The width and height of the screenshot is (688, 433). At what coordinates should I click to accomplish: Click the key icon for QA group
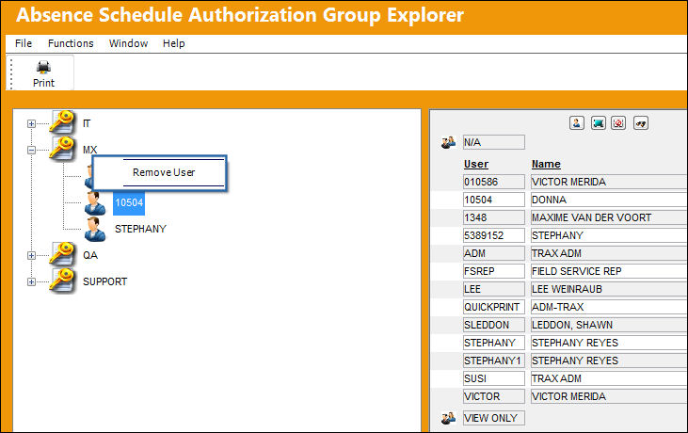pyautogui.click(x=63, y=253)
